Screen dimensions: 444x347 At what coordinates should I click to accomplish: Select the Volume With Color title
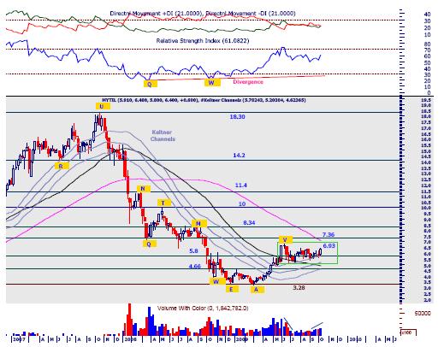tap(203, 309)
